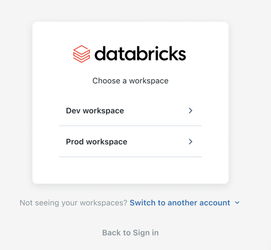Click the Not seeing your workspaces? text
This screenshot has height=250, width=271.
coord(73,203)
